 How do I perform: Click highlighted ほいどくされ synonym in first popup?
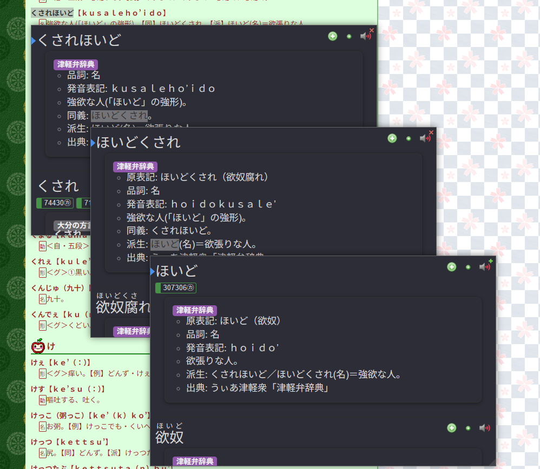pyautogui.click(x=119, y=115)
